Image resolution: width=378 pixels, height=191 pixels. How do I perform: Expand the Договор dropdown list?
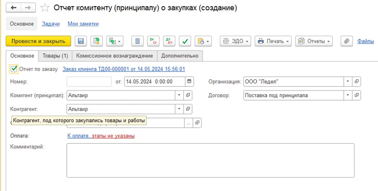coord(348,95)
